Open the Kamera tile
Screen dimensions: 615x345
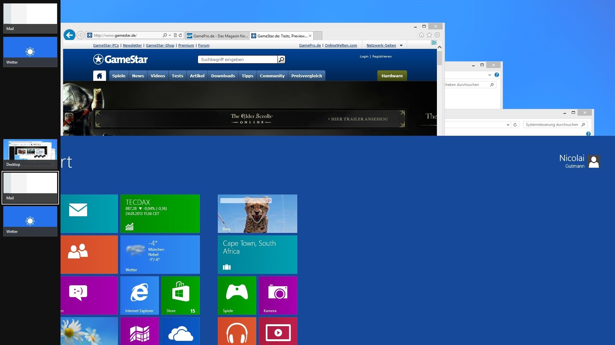tap(278, 295)
